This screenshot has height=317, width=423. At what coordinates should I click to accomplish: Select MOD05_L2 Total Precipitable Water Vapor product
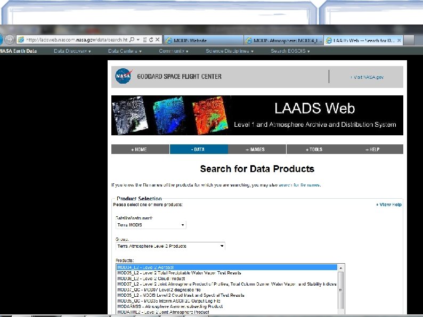(x=227, y=273)
